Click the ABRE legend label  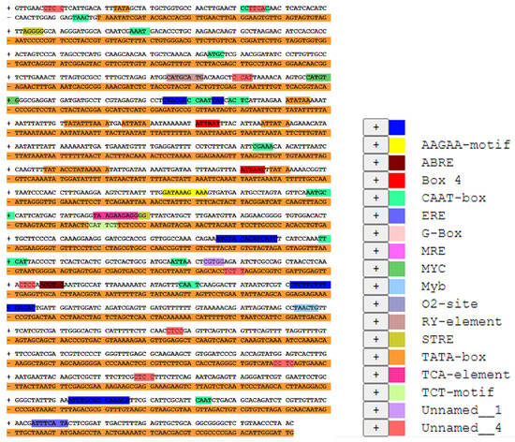click(438, 163)
